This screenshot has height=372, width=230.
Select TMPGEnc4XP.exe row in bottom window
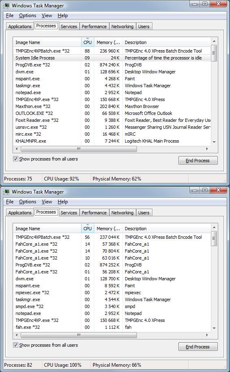tap(112, 320)
